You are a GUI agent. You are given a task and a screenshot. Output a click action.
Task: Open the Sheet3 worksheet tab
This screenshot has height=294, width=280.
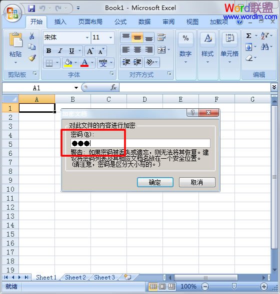coord(104,278)
